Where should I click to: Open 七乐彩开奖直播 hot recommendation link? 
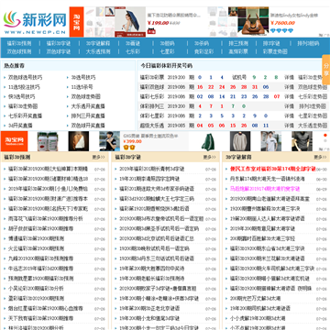point(25,115)
